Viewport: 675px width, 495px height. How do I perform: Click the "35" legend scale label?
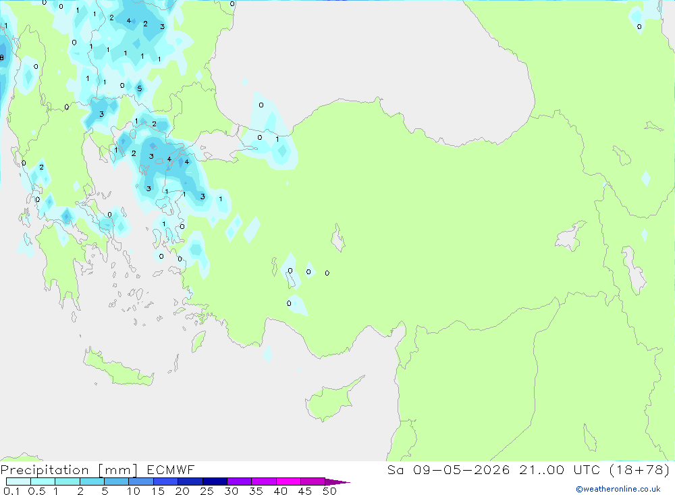[256, 491]
